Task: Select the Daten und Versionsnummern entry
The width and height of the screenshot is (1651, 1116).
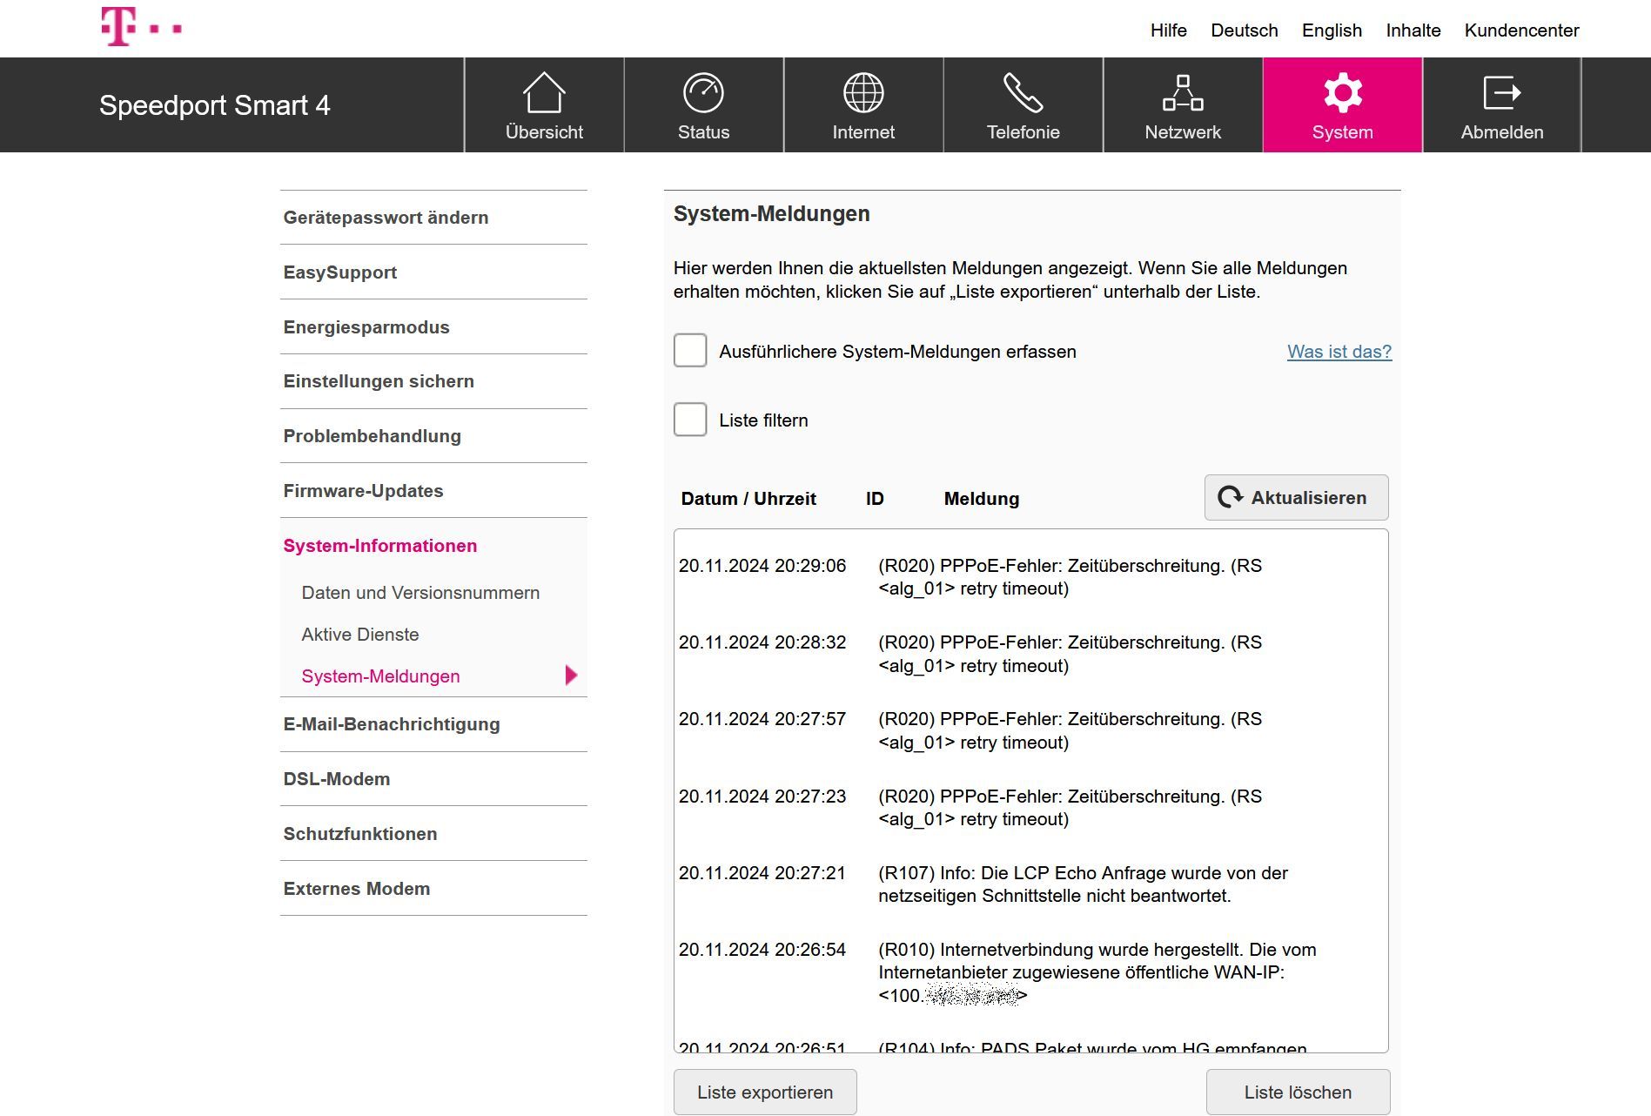Action: (x=419, y=592)
